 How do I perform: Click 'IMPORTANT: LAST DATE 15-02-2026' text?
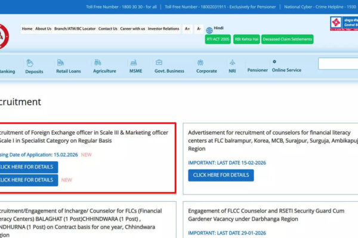click(x=227, y=163)
